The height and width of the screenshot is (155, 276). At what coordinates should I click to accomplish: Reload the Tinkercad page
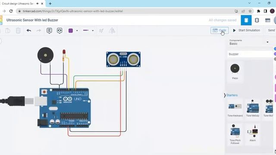(x=11, y=11)
